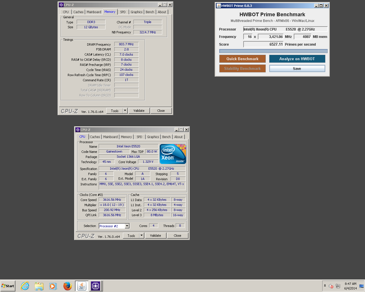The image size is (365, 292).
Task: Click Core Speed value 3616.56 MHz
Action: (112, 200)
